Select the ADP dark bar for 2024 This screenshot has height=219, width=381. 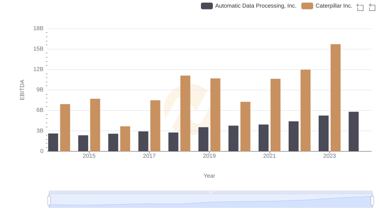click(353, 132)
